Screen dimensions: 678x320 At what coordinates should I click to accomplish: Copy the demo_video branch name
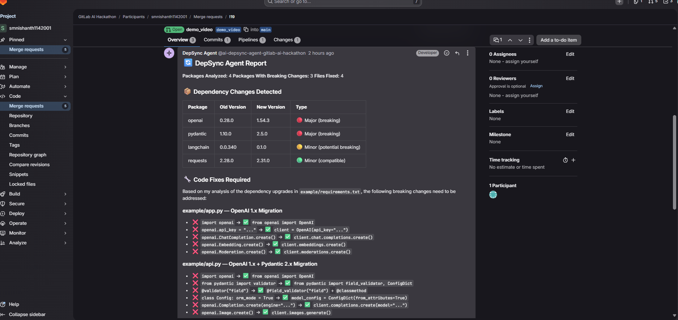pos(246,30)
